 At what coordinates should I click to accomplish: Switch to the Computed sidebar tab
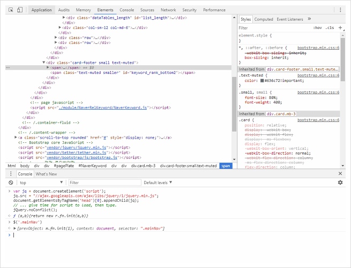click(264, 19)
